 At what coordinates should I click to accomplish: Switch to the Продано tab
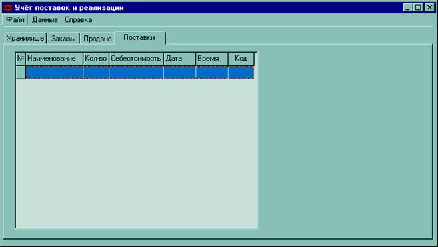97,39
